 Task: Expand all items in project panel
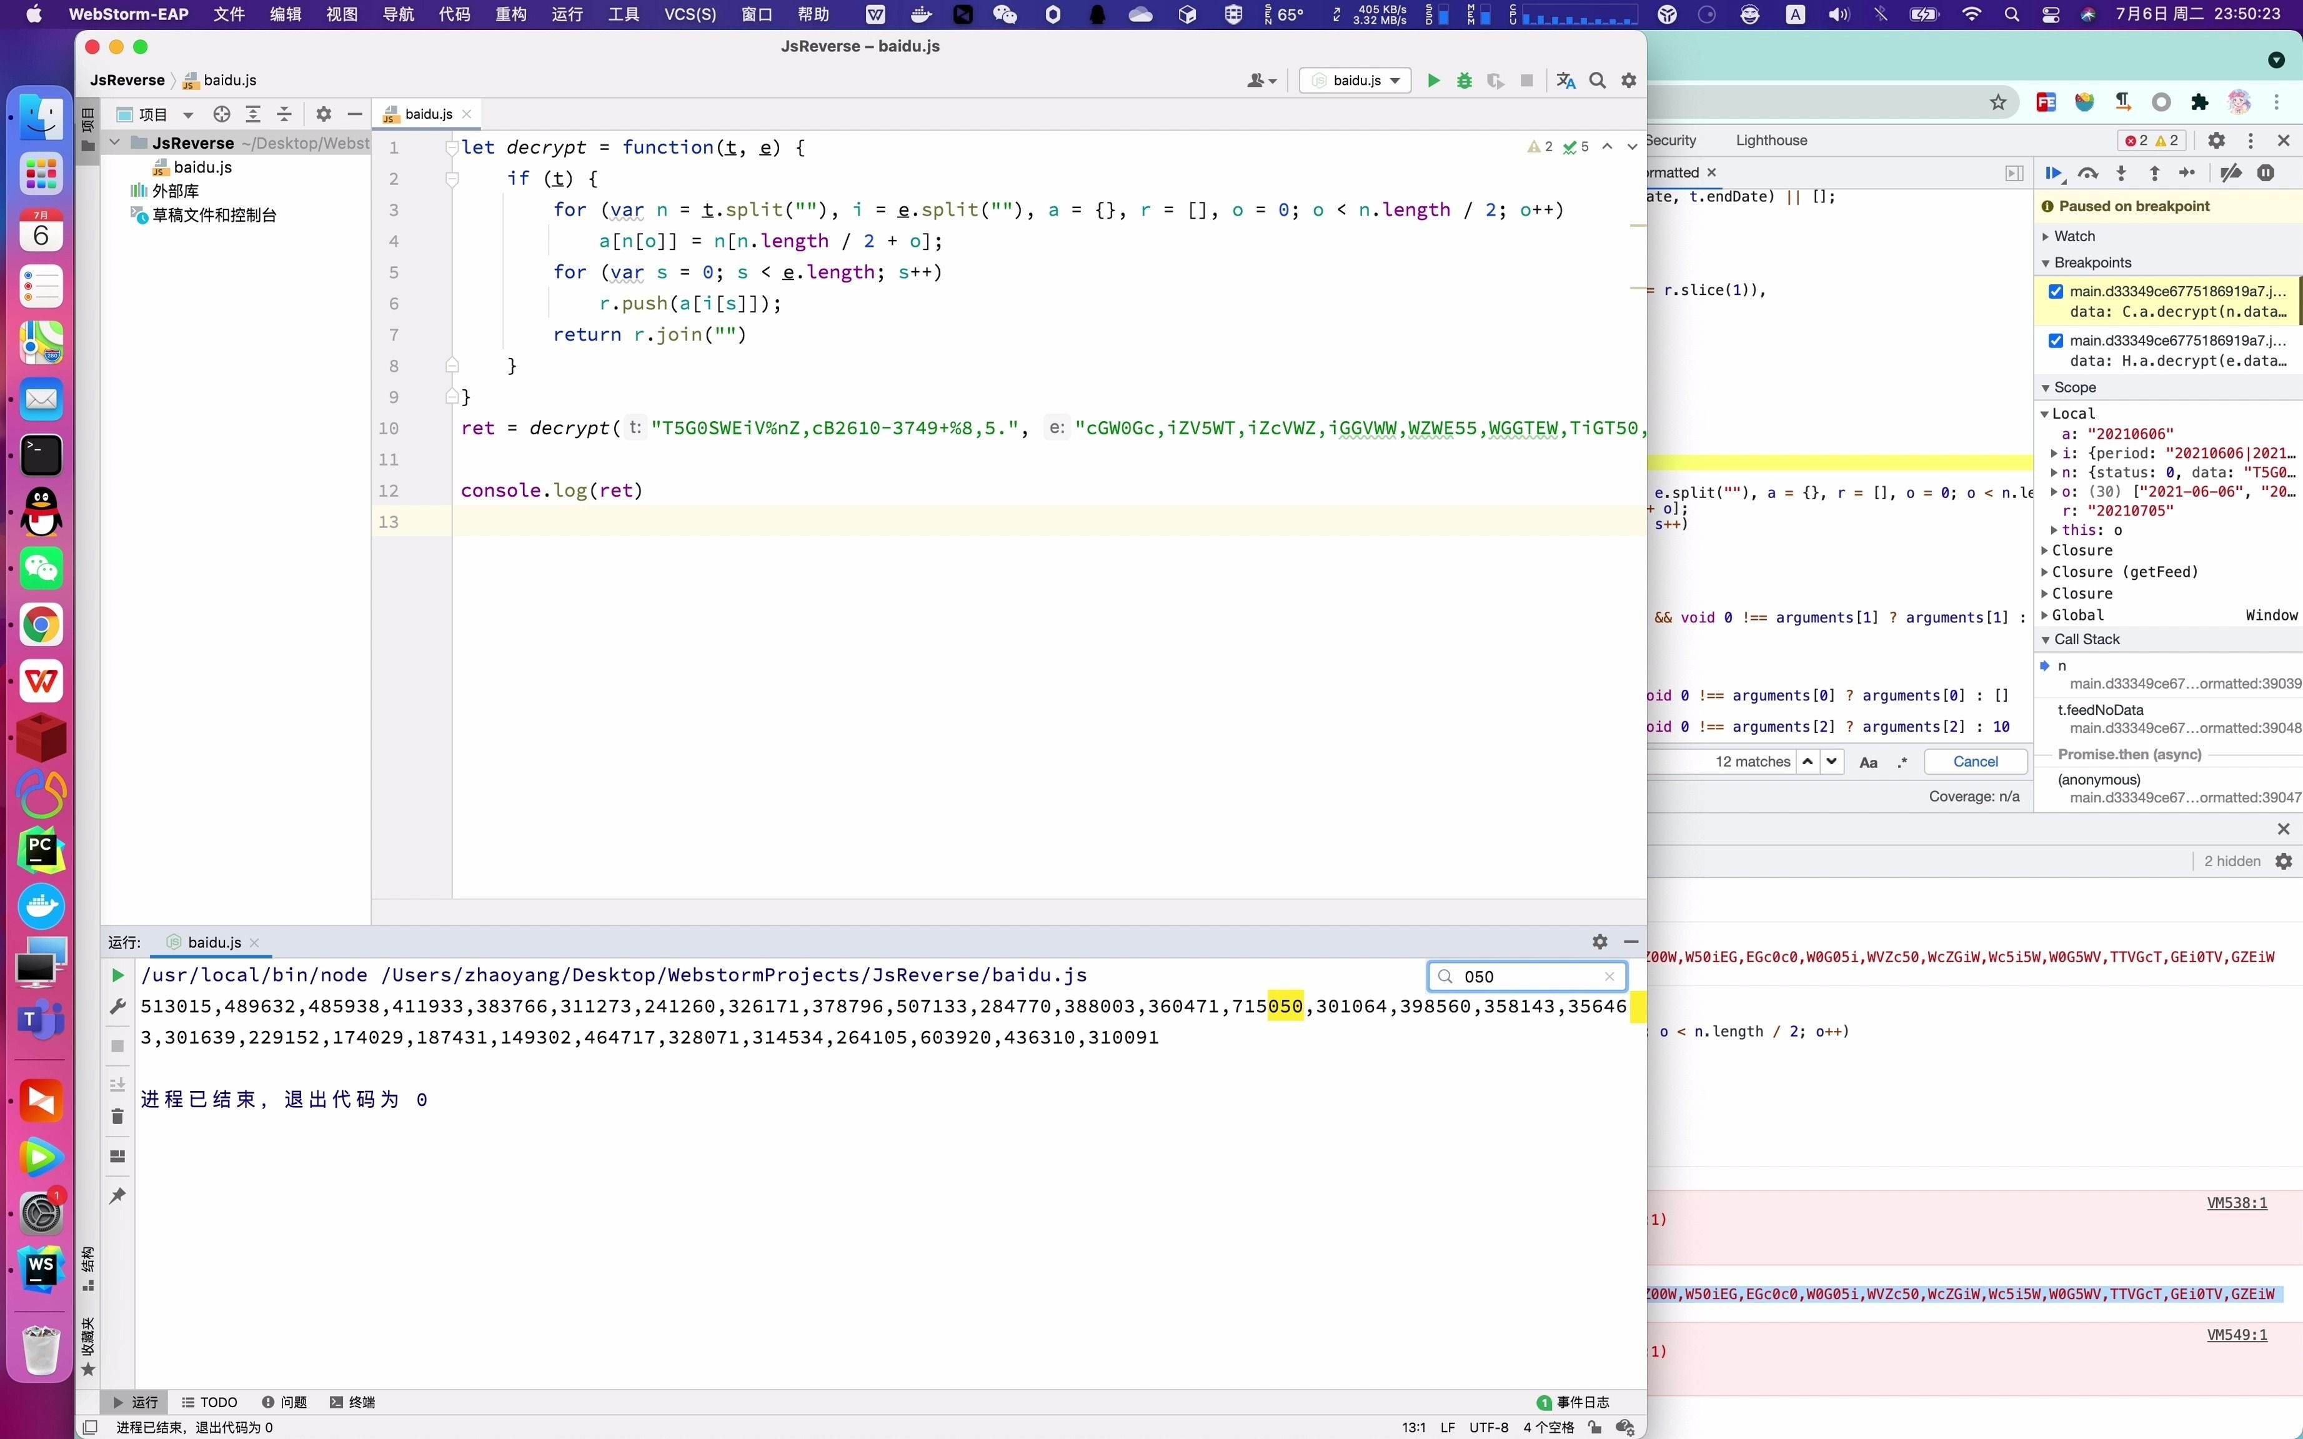253,114
